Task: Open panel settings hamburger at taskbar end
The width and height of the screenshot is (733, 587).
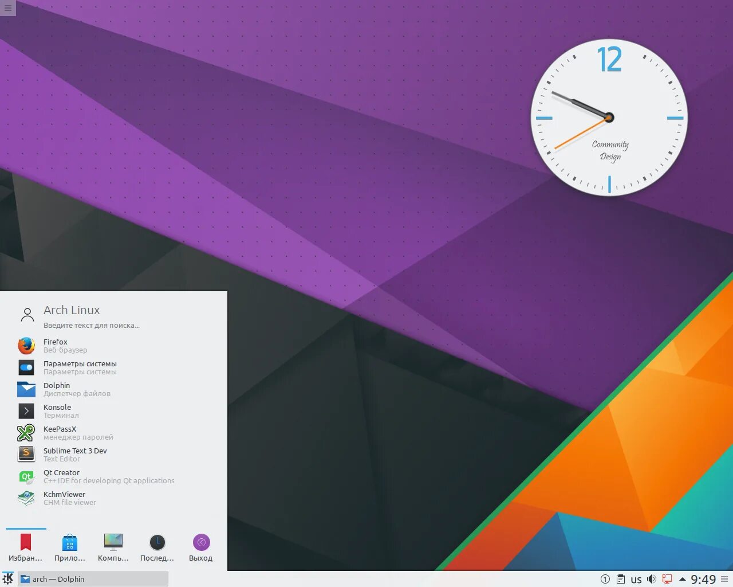Action: click(725, 580)
